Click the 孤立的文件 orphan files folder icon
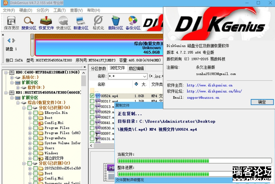 coord(41,159)
